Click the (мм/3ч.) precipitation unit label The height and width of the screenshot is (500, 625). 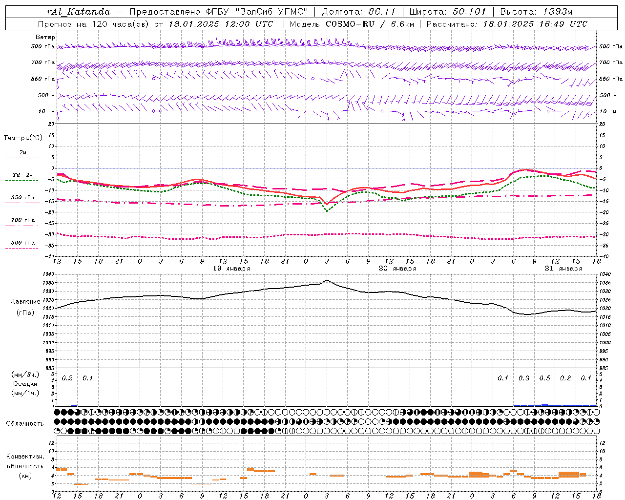(25, 375)
